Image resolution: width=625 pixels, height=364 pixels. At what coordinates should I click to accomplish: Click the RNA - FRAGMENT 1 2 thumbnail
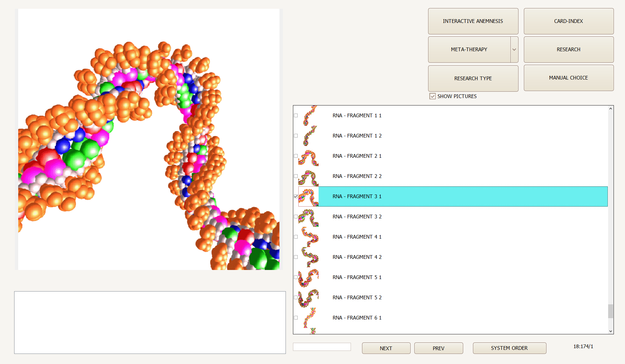(x=308, y=136)
